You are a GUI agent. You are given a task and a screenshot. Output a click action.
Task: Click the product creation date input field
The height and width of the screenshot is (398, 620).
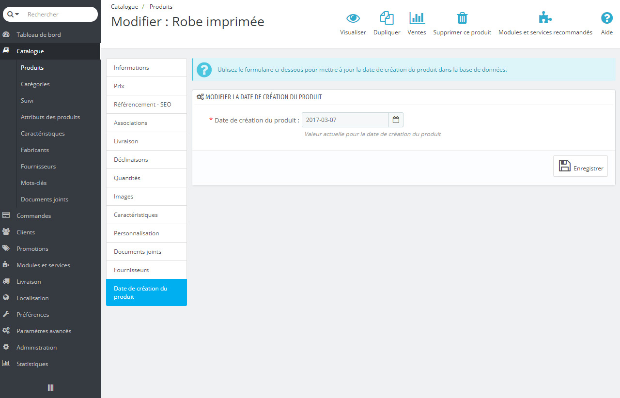[x=345, y=120]
